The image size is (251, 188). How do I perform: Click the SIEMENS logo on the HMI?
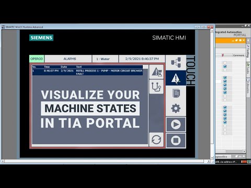click(41, 38)
